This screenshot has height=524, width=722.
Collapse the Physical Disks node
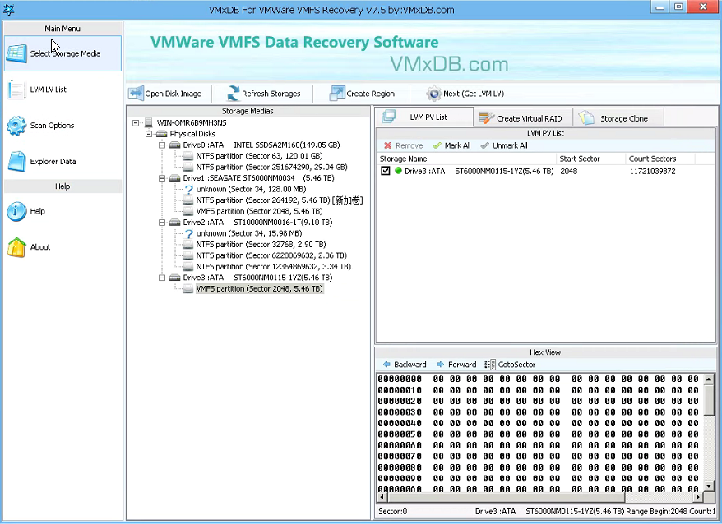148,134
